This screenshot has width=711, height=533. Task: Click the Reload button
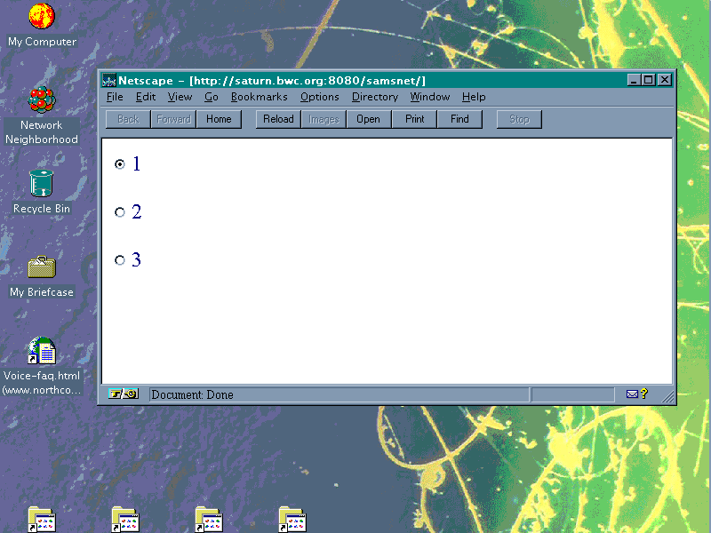pos(278,119)
